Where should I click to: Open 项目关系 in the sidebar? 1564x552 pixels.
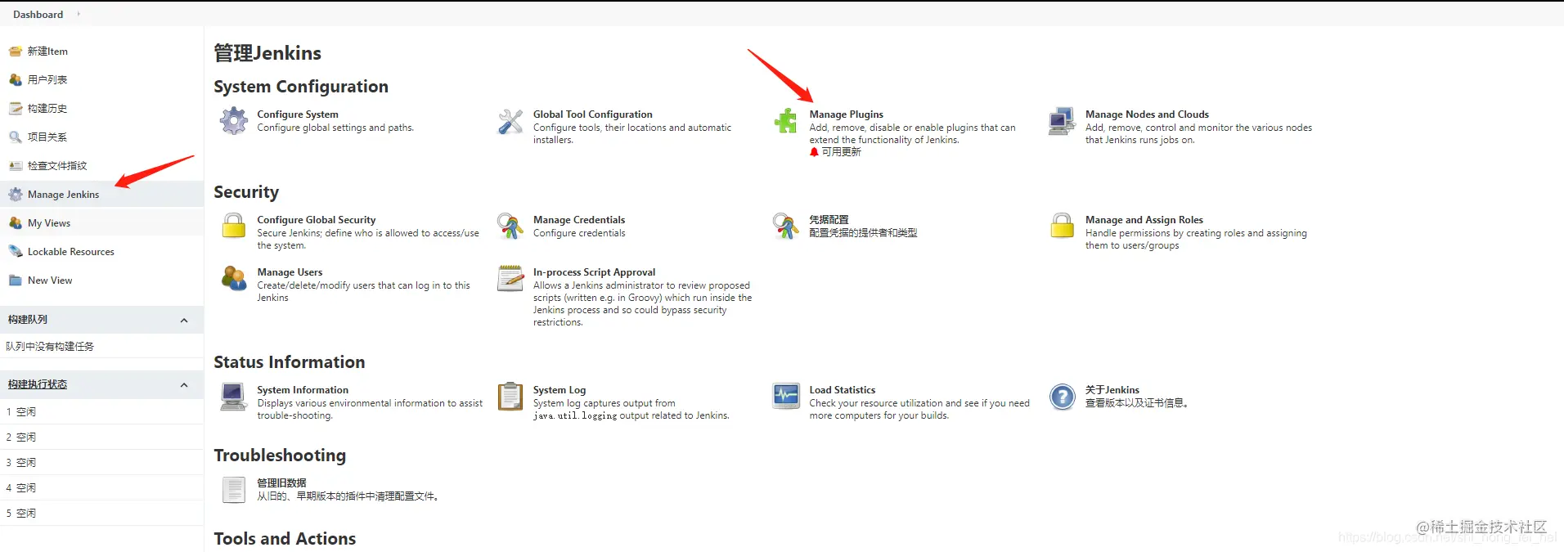[47, 137]
